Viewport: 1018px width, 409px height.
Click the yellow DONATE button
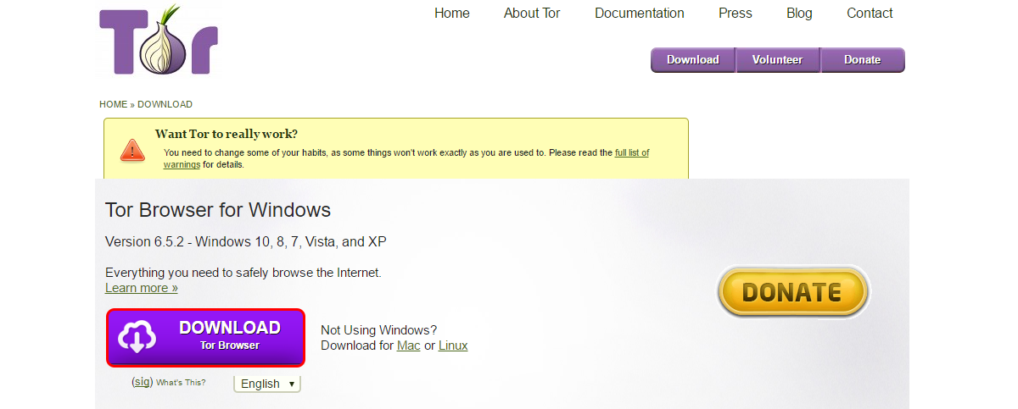tap(792, 292)
